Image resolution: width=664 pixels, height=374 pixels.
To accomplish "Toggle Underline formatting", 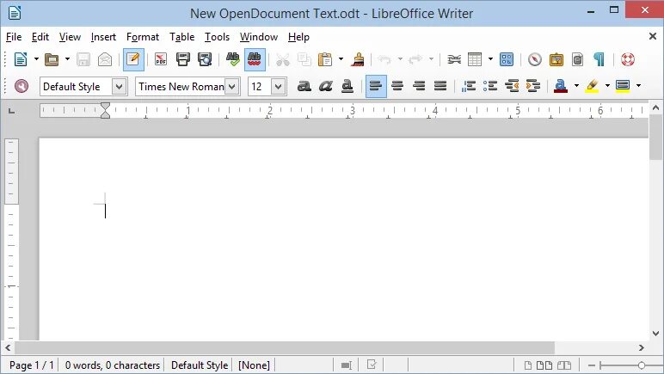I will (x=347, y=86).
